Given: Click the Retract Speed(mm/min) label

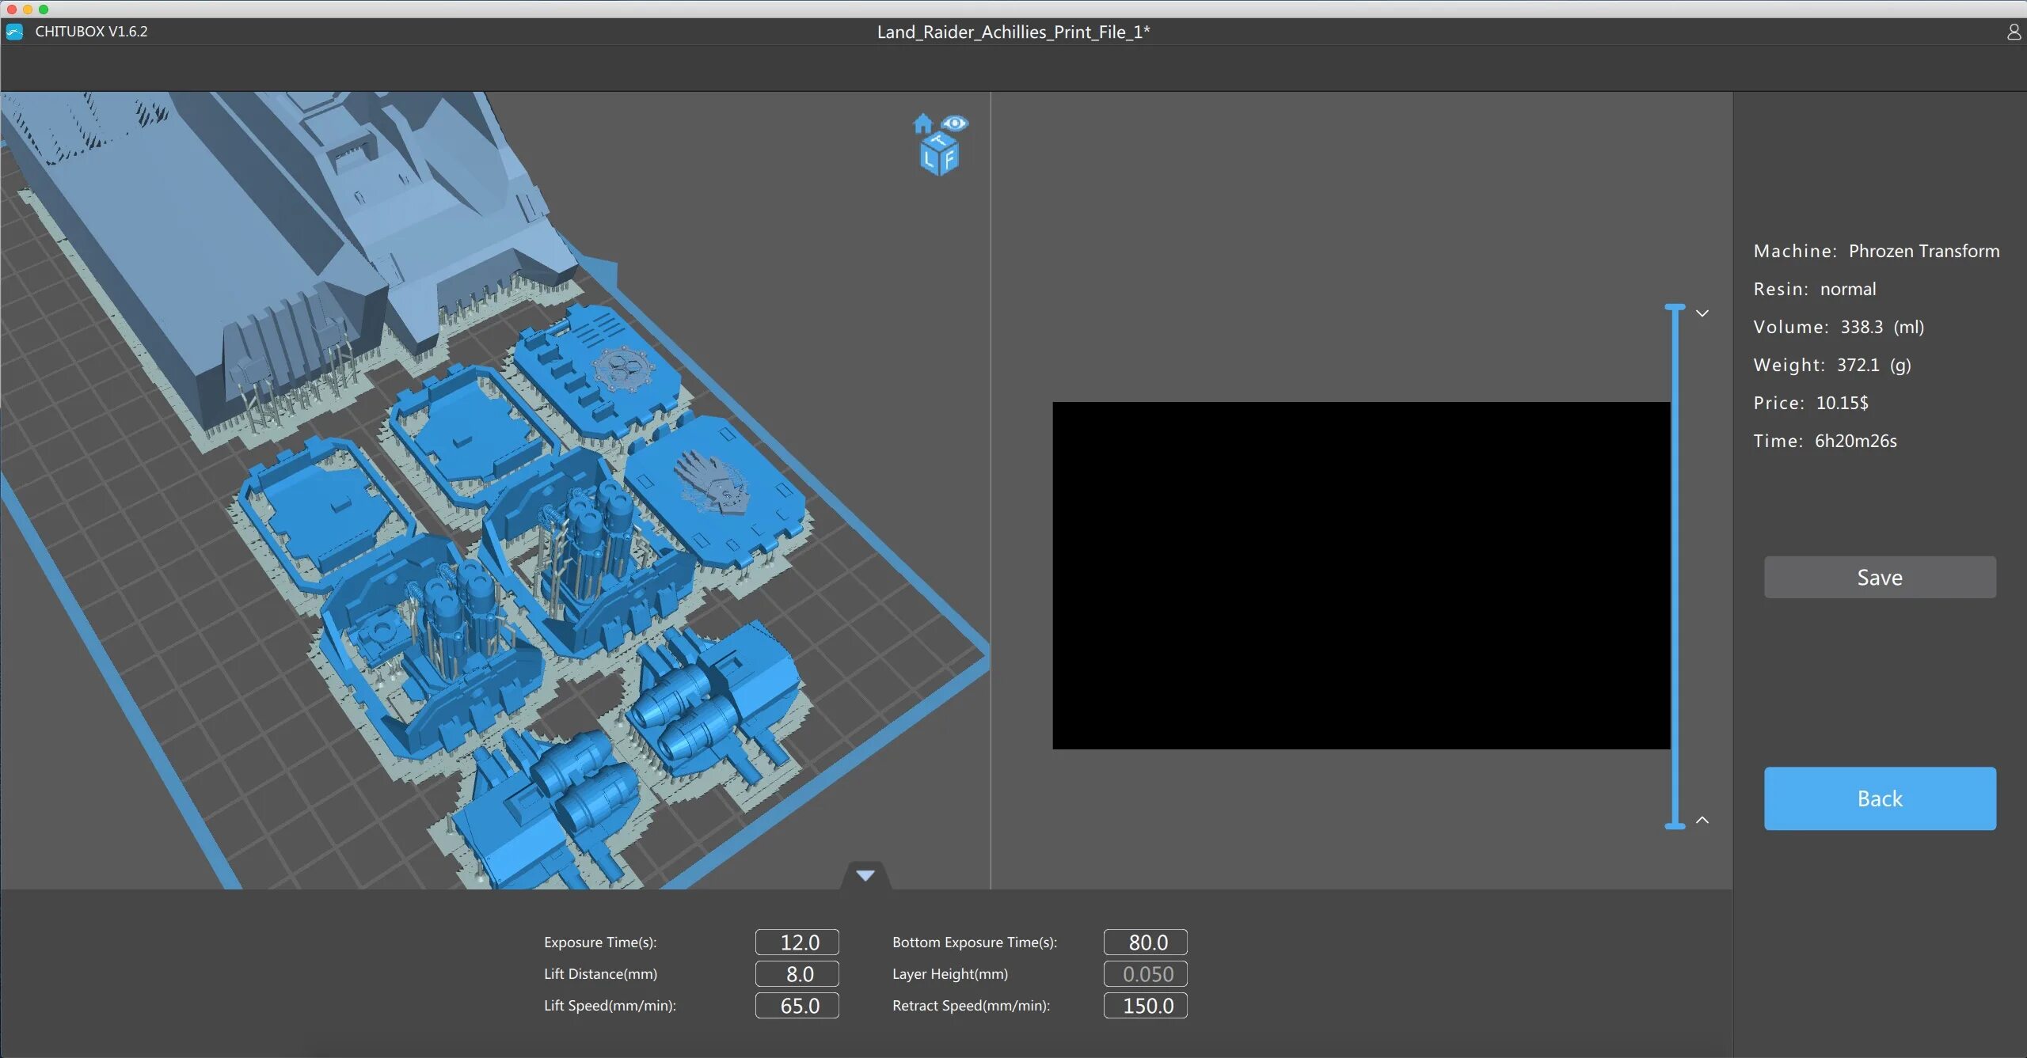Looking at the screenshot, I should (971, 1005).
